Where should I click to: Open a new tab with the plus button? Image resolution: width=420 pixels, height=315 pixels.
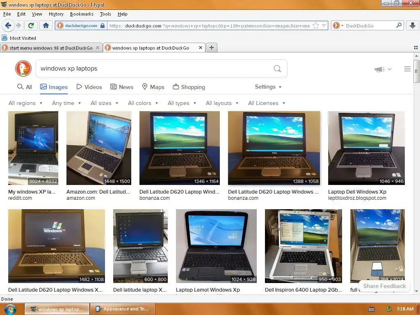211,48
